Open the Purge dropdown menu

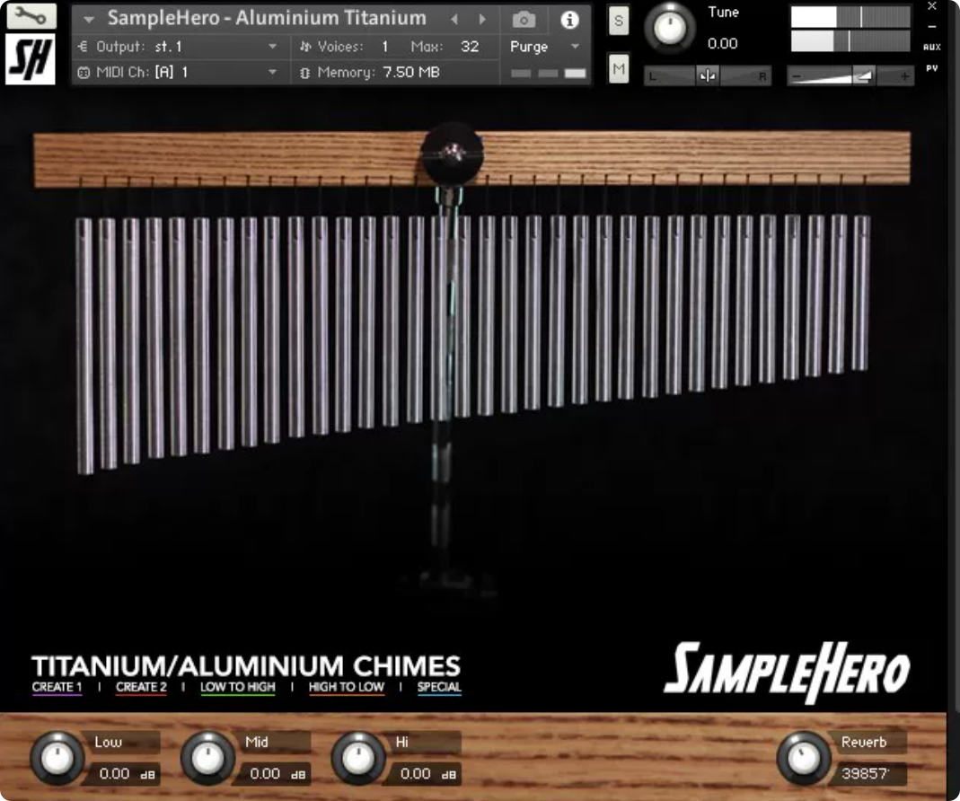[544, 47]
